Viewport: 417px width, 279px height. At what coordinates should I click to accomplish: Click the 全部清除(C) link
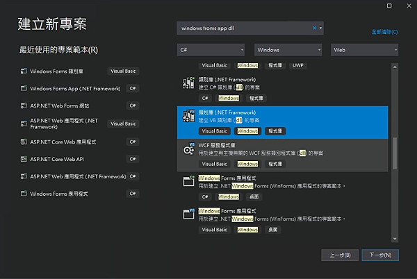(384, 32)
